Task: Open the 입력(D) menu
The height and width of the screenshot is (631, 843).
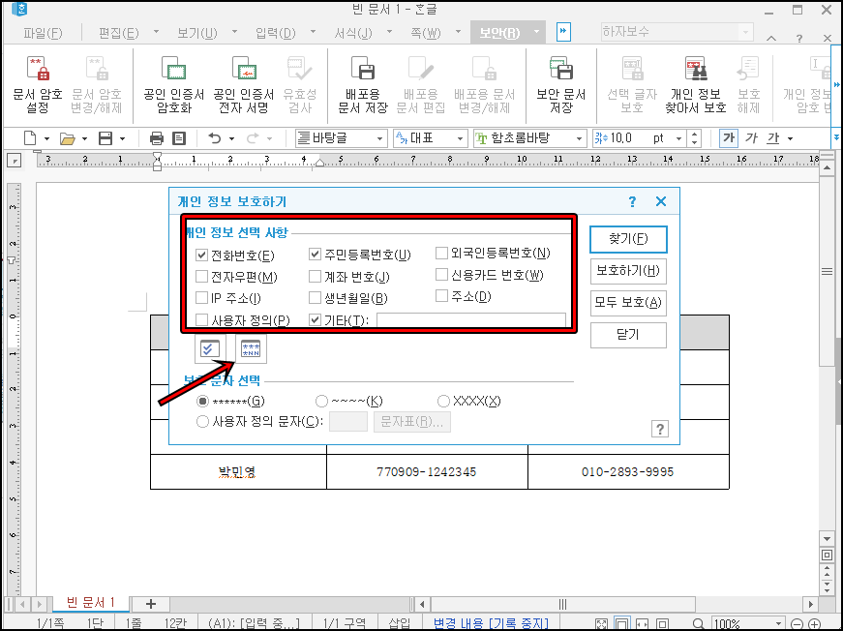Action: 275,33
